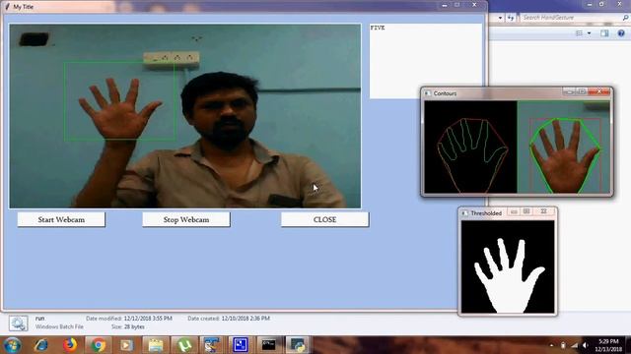This screenshot has width=631, height=354.
Task: Click the output text box showing FIVE
Action: point(426,61)
